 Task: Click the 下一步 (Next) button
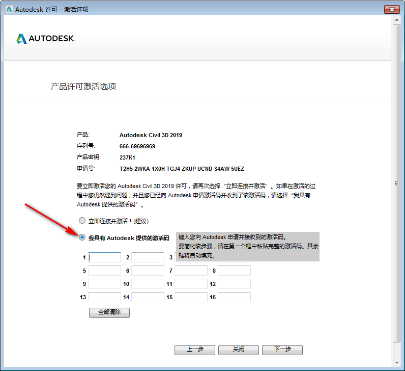(282, 350)
